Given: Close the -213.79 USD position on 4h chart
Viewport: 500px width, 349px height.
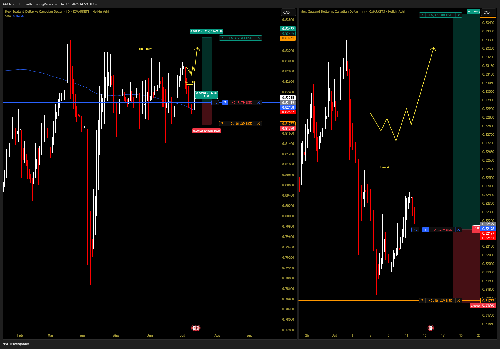Looking at the screenshot, I should tap(459, 230).
